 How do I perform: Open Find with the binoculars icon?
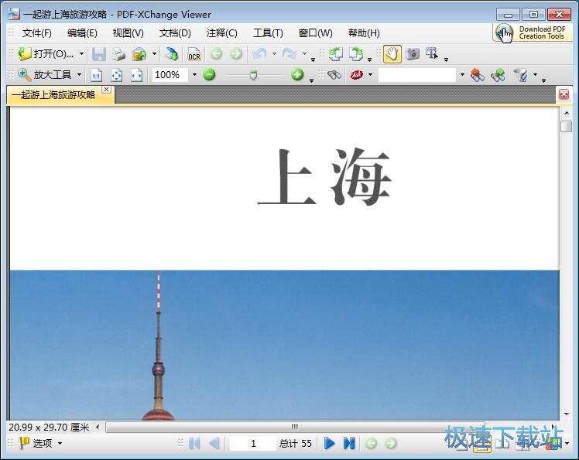click(334, 75)
